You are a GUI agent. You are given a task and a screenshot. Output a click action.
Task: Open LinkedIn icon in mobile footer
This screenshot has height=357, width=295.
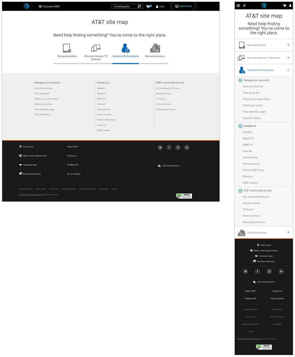pyautogui.click(x=281, y=272)
